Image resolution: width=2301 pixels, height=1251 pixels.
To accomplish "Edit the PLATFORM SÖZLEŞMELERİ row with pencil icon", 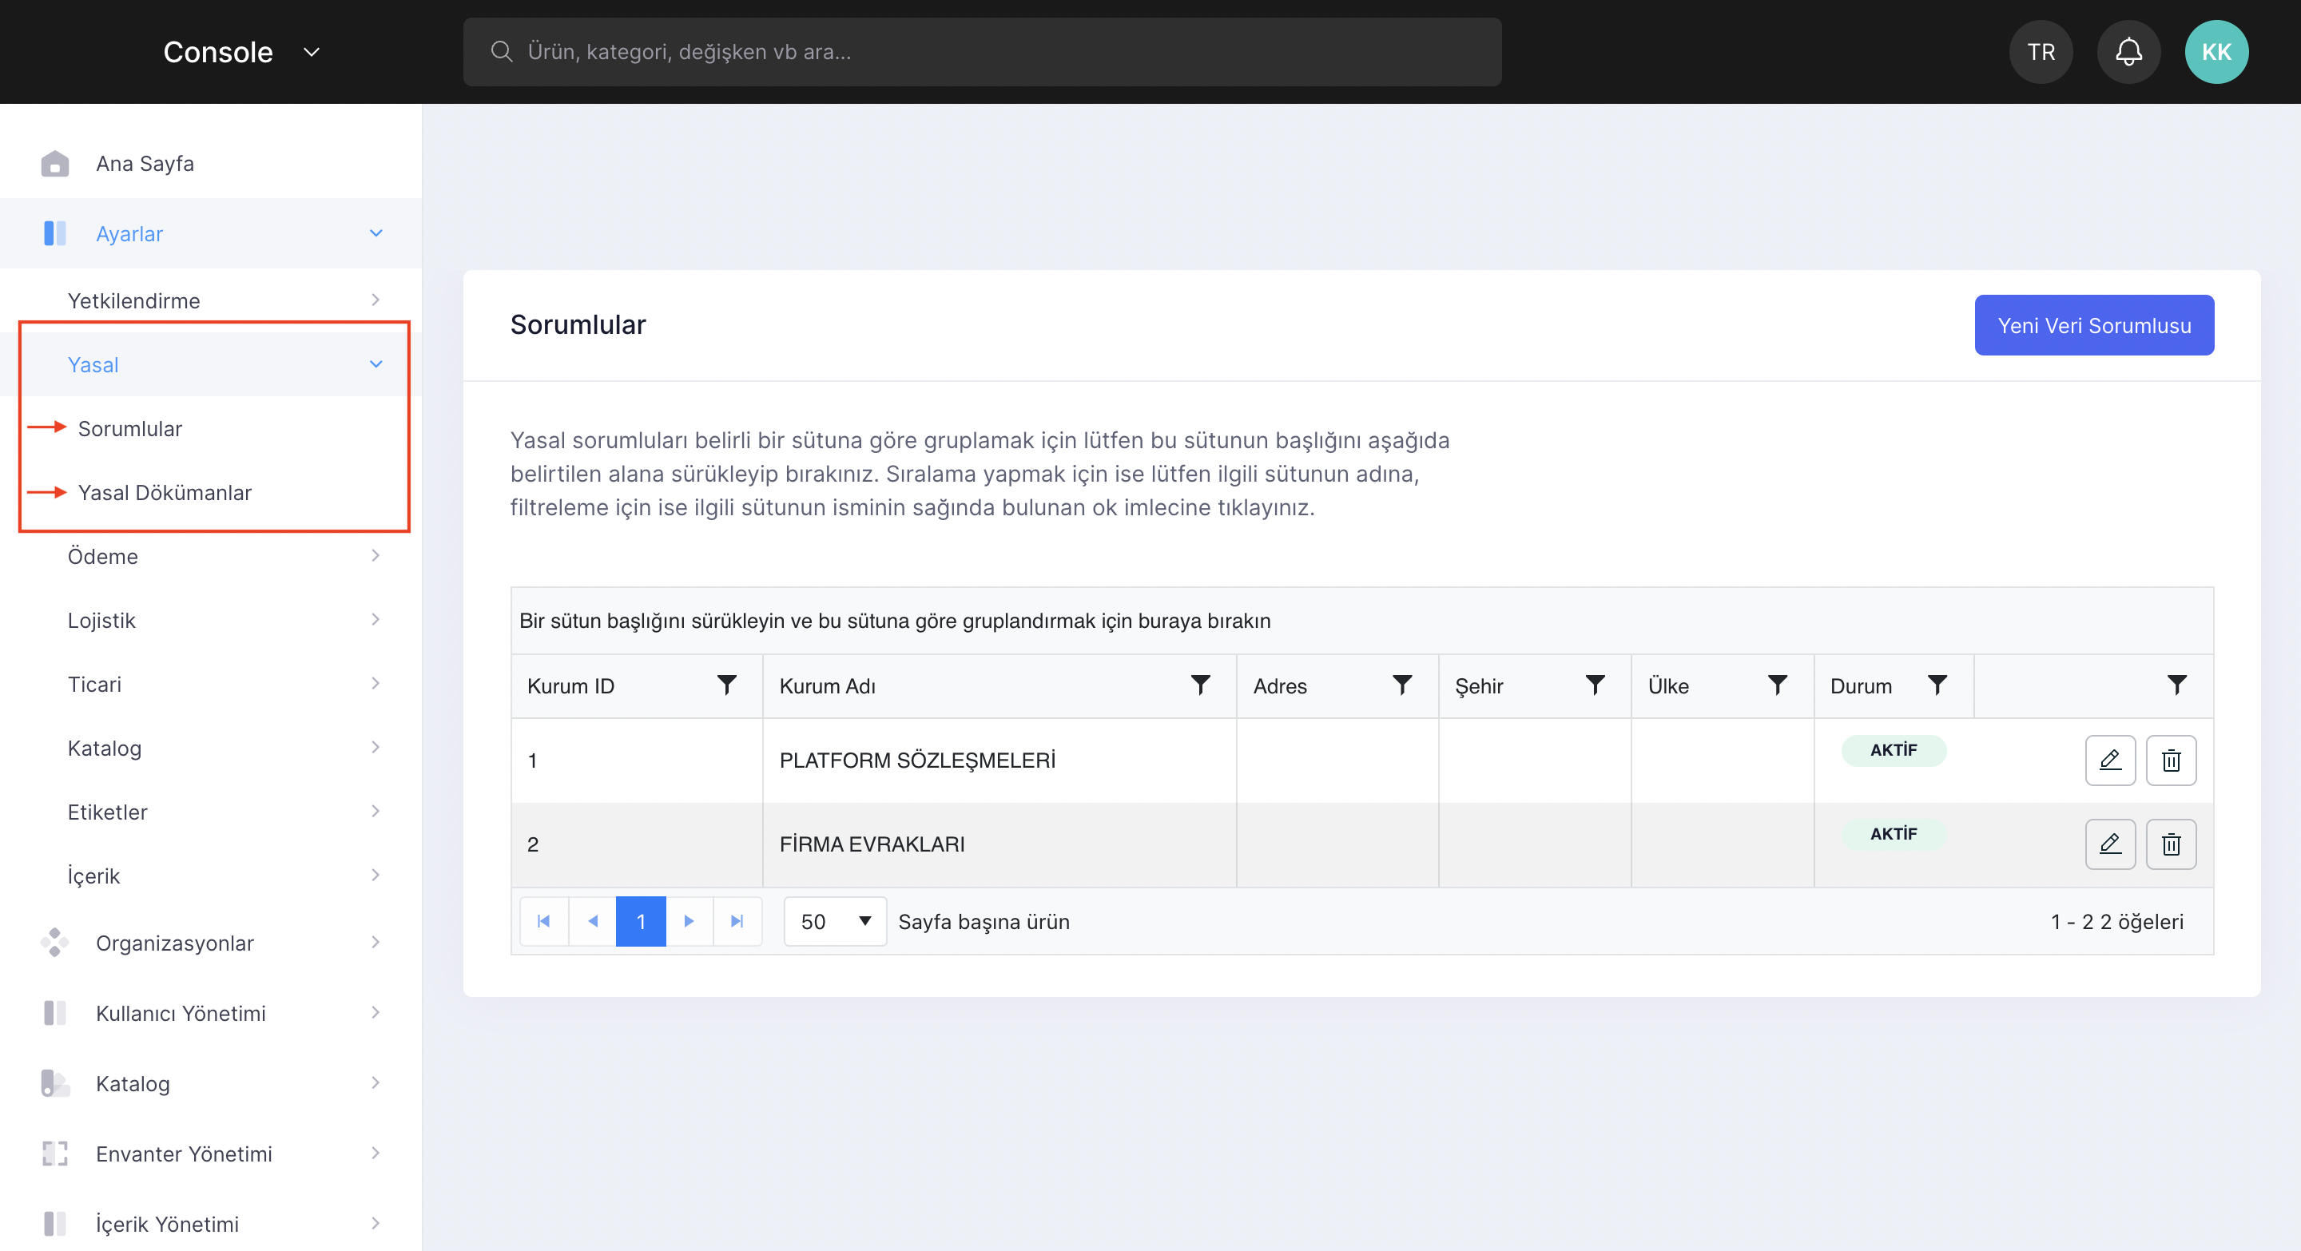I will [2110, 760].
